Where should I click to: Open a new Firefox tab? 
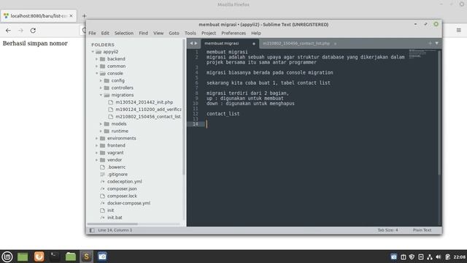point(85,16)
